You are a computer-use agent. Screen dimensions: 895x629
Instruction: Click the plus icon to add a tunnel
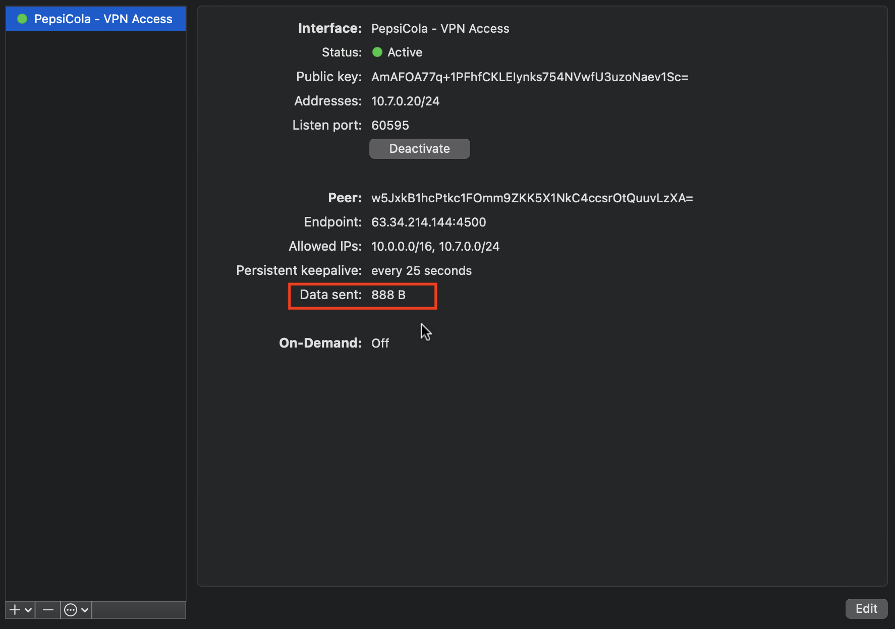[15, 610]
